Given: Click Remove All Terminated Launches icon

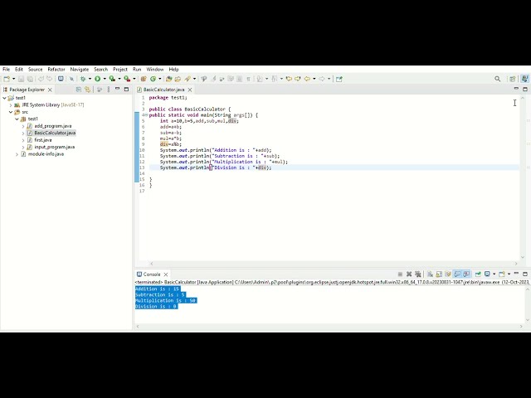Looking at the screenshot, I should click(418, 274).
